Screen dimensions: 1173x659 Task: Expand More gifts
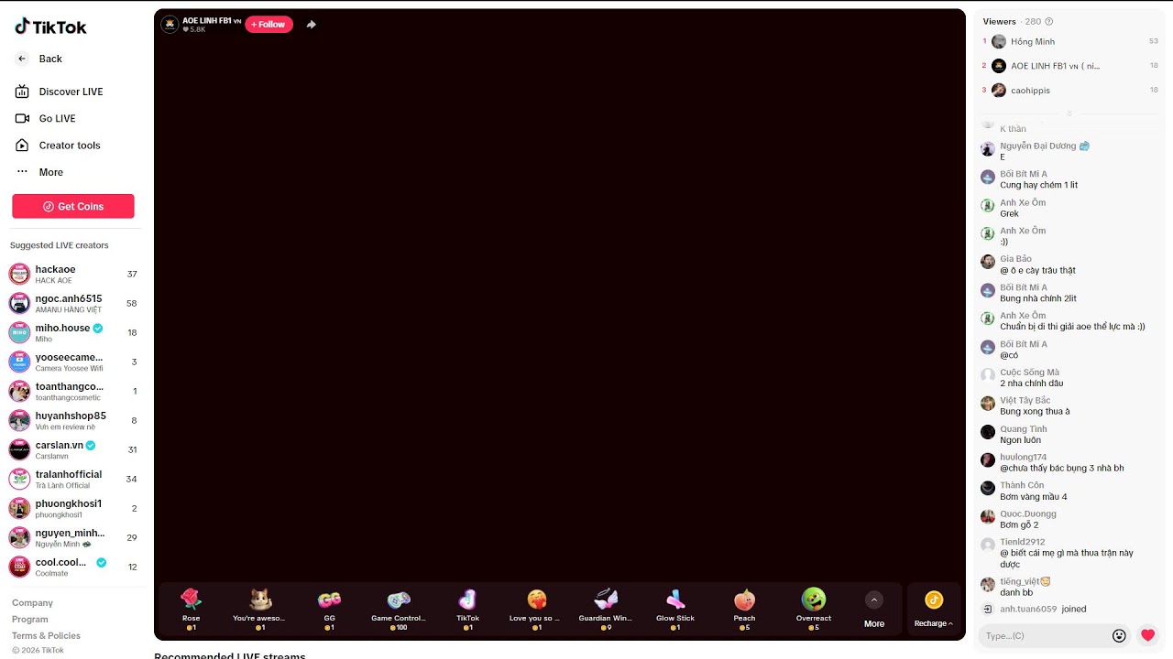[x=874, y=610]
